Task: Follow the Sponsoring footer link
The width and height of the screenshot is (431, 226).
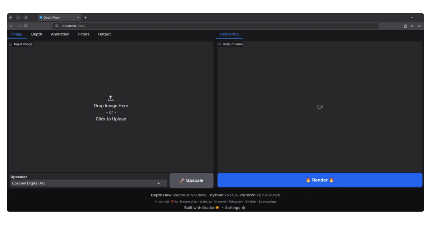Action: coord(267,202)
